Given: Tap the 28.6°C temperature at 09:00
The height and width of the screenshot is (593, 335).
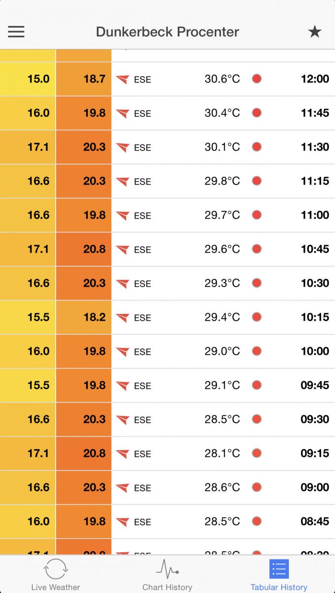Looking at the screenshot, I should coord(222,487).
